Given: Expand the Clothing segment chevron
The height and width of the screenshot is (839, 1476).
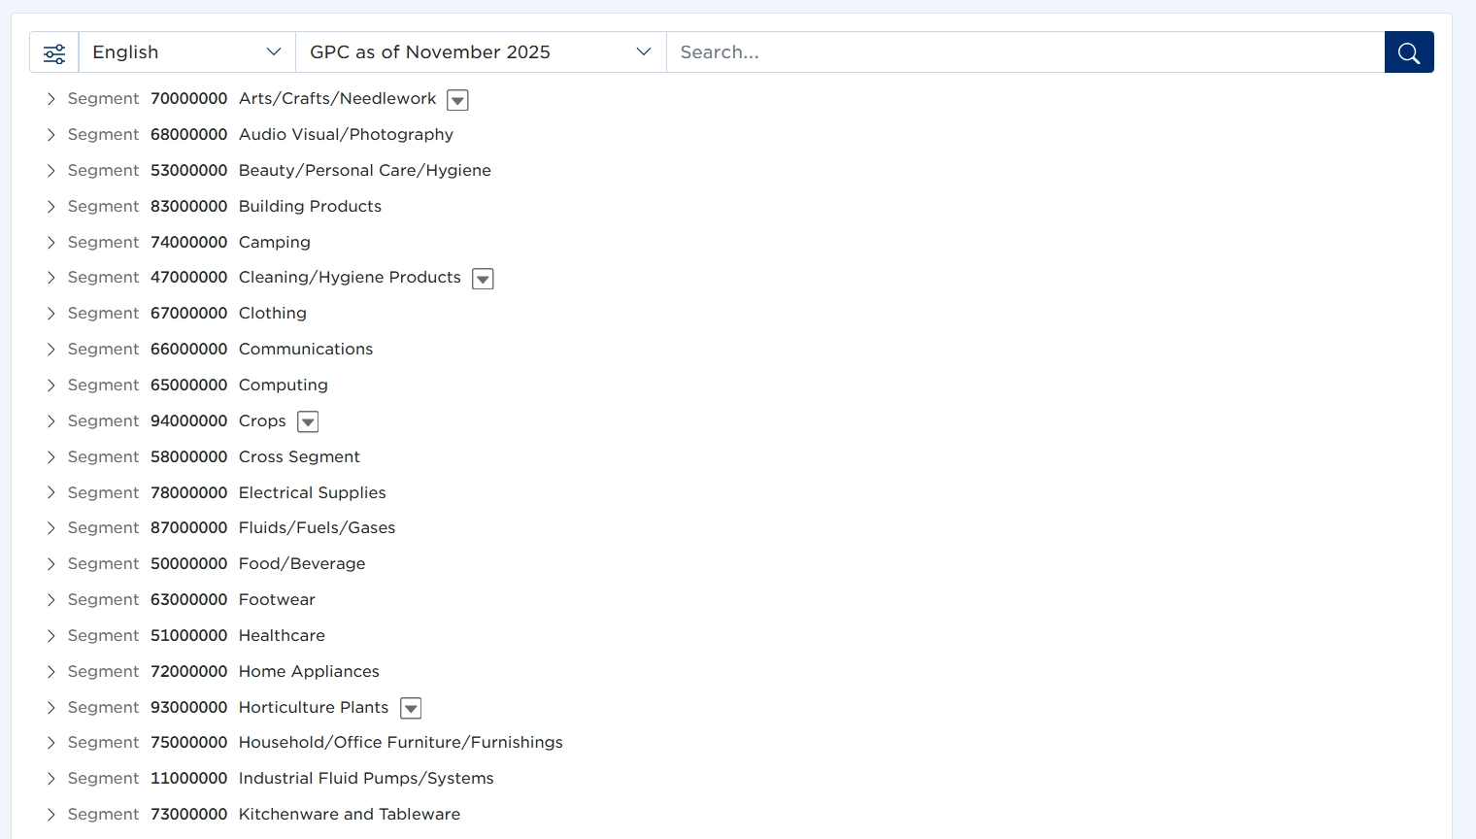Looking at the screenshot, I should [51, 314].
